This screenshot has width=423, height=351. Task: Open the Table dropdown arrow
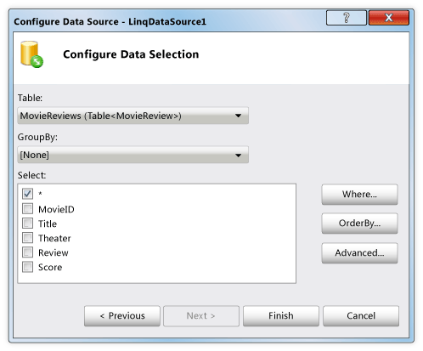pos(239,116)
